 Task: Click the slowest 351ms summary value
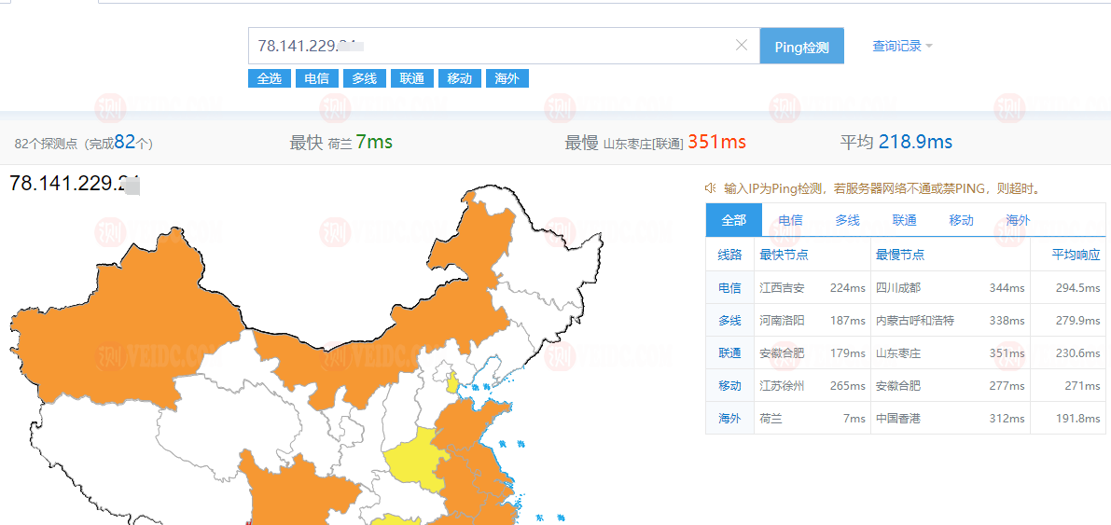click(x=716, y=142)
